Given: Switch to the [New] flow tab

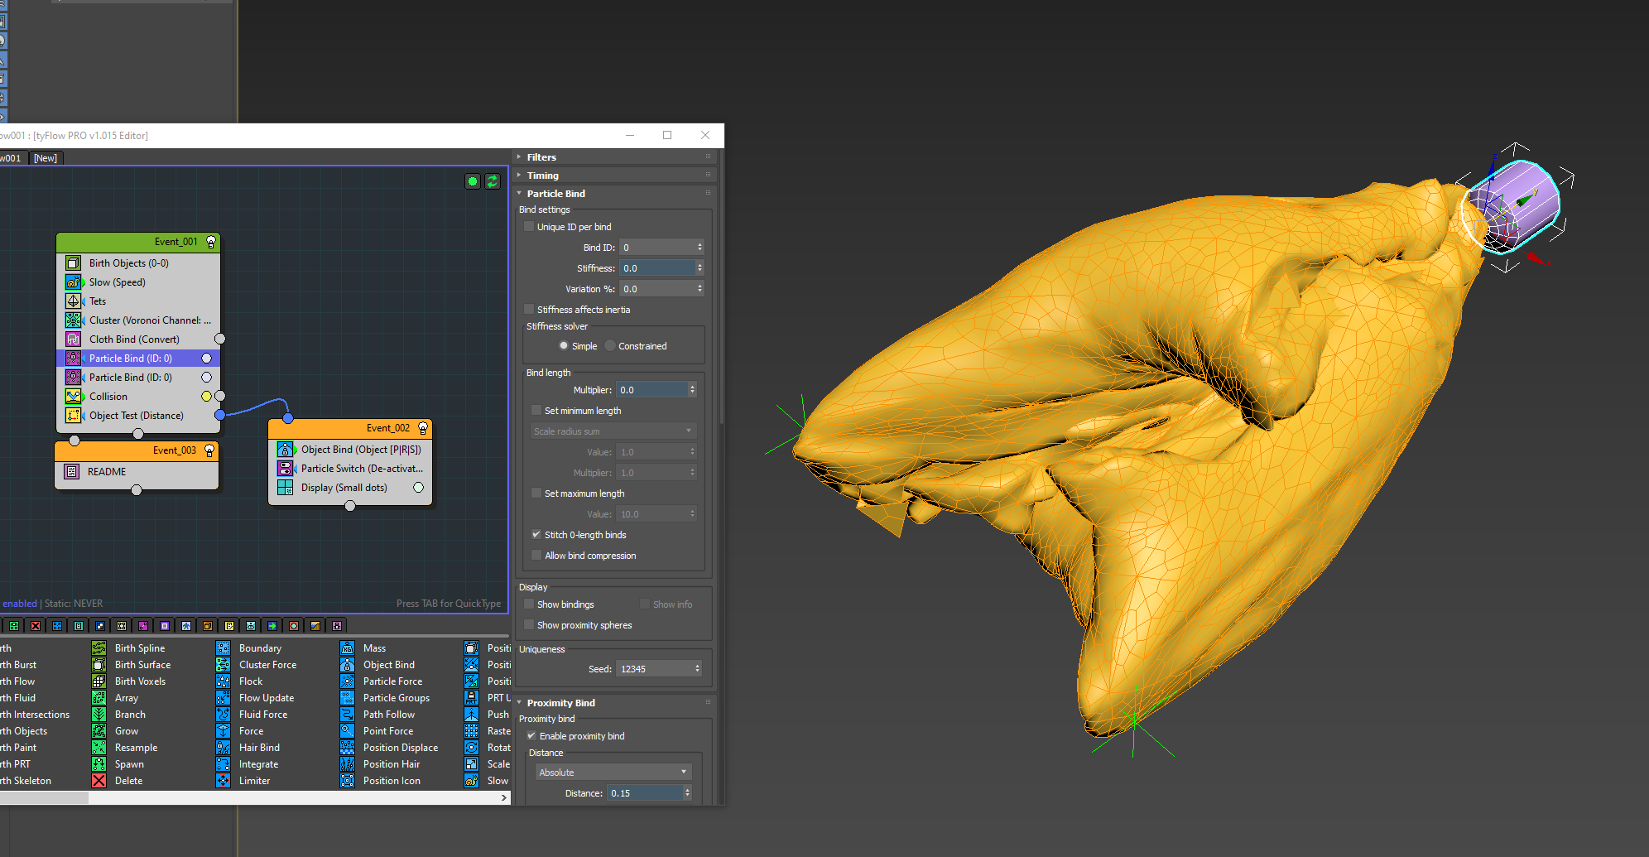Looking at the screenshot, I should click(46, 158).
